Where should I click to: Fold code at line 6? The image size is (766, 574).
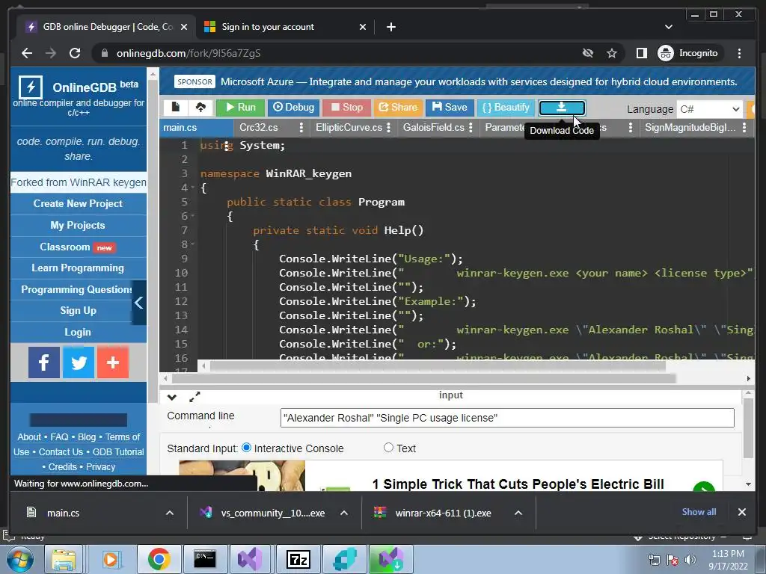[x=192, y=216]
